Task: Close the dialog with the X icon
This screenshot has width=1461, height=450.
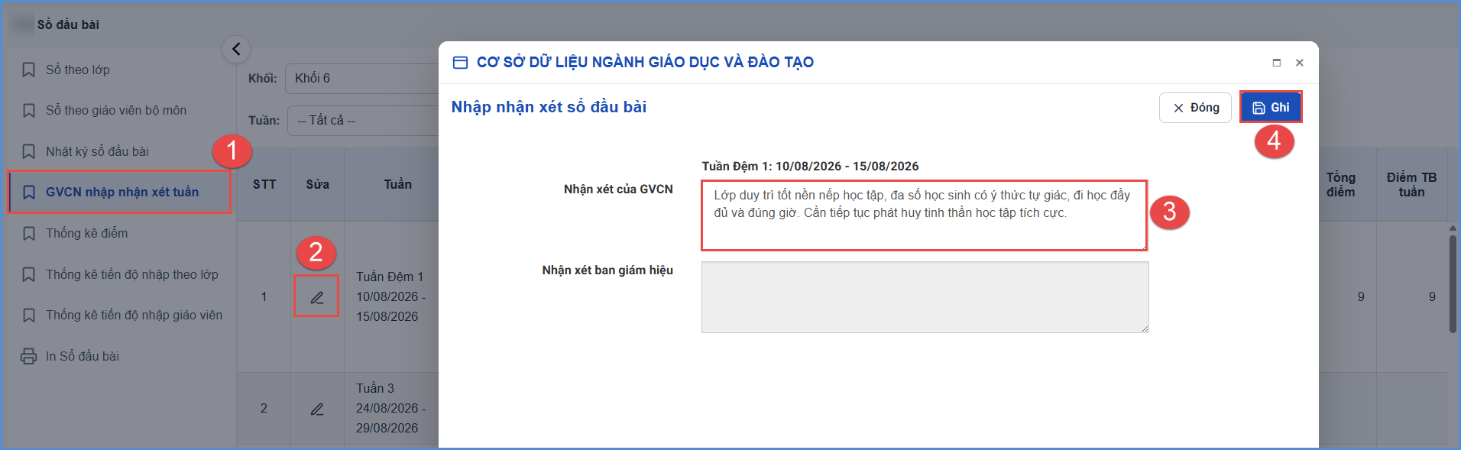Action: click(x=1299, y=63)
